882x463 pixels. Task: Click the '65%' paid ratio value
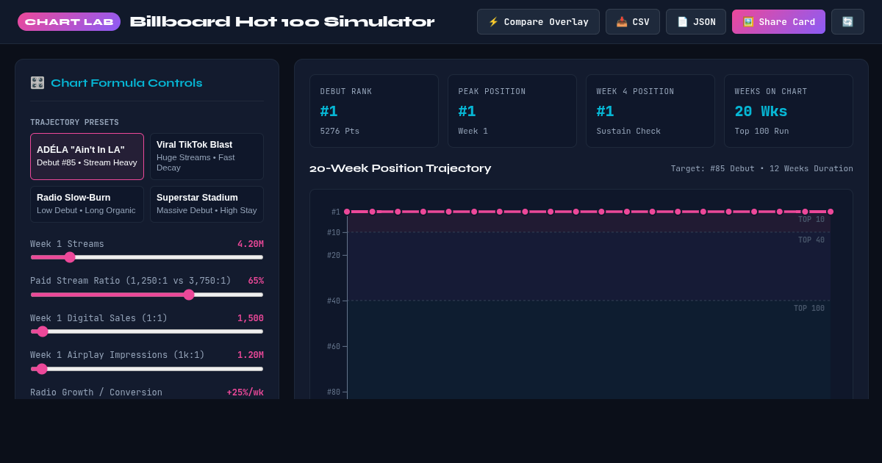click(256, 281)
